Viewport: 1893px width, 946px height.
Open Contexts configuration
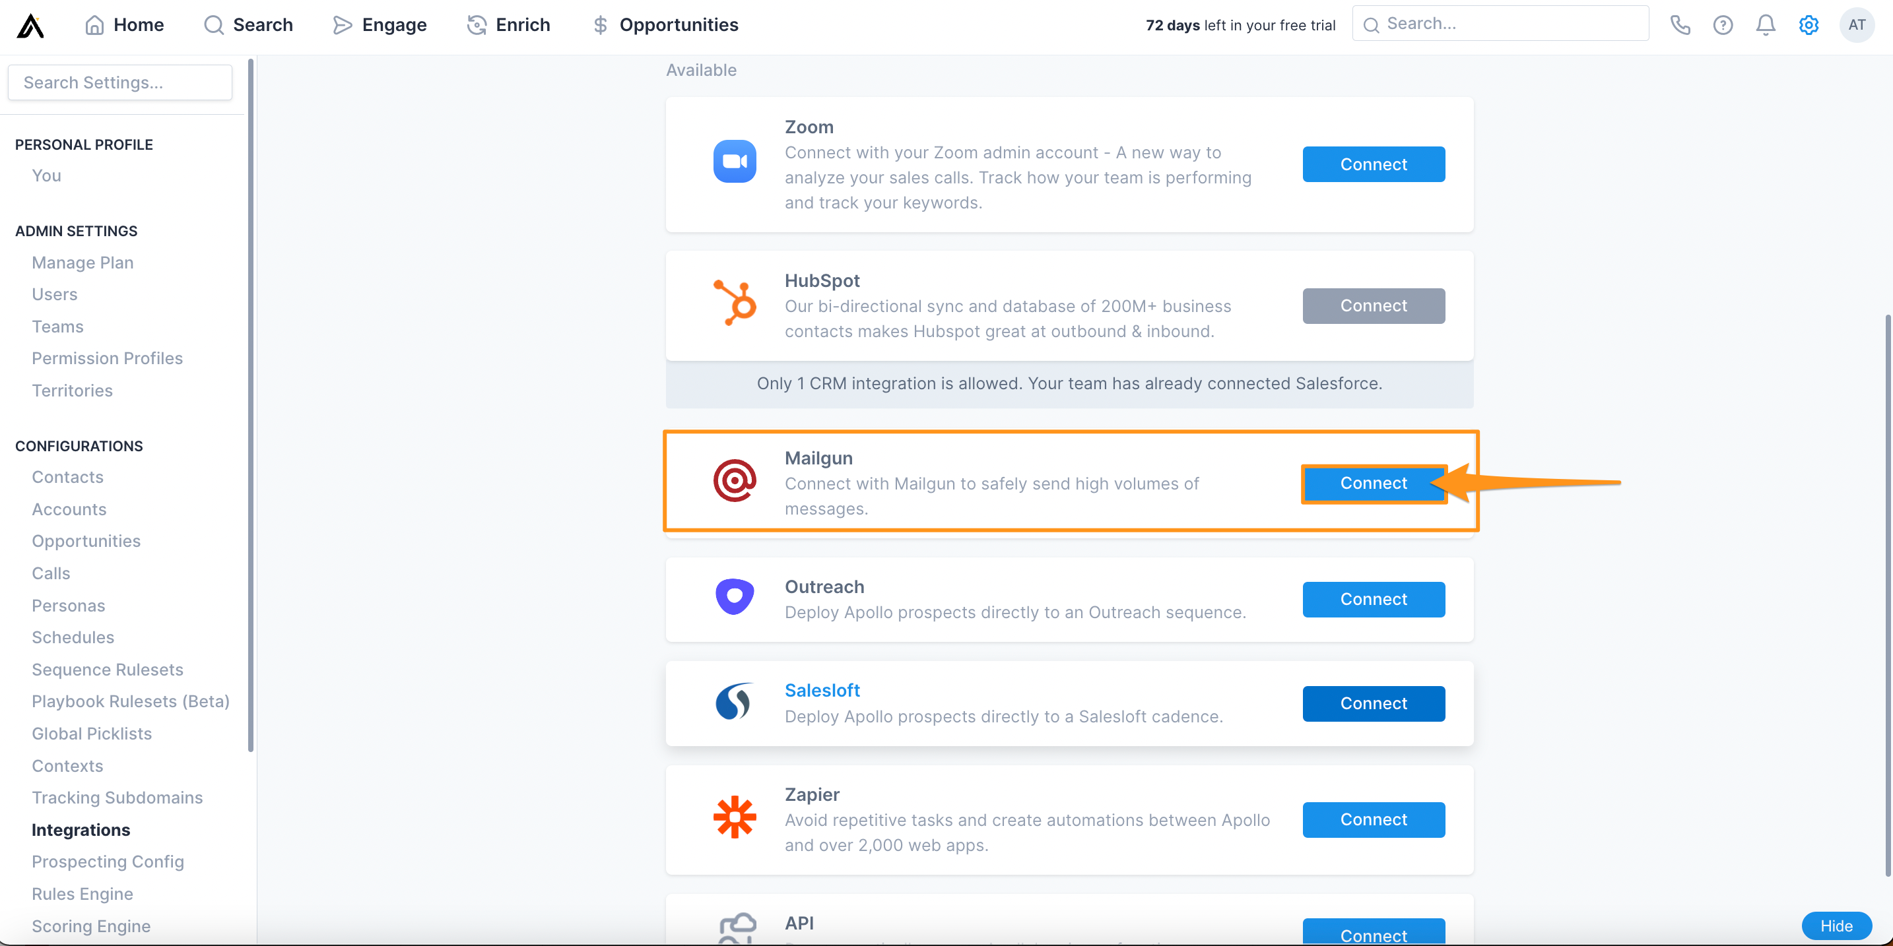point(67,766)
